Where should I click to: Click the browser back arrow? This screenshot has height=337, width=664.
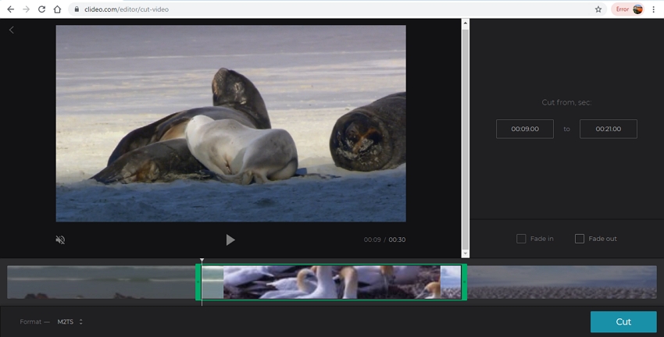pos(10,9)
